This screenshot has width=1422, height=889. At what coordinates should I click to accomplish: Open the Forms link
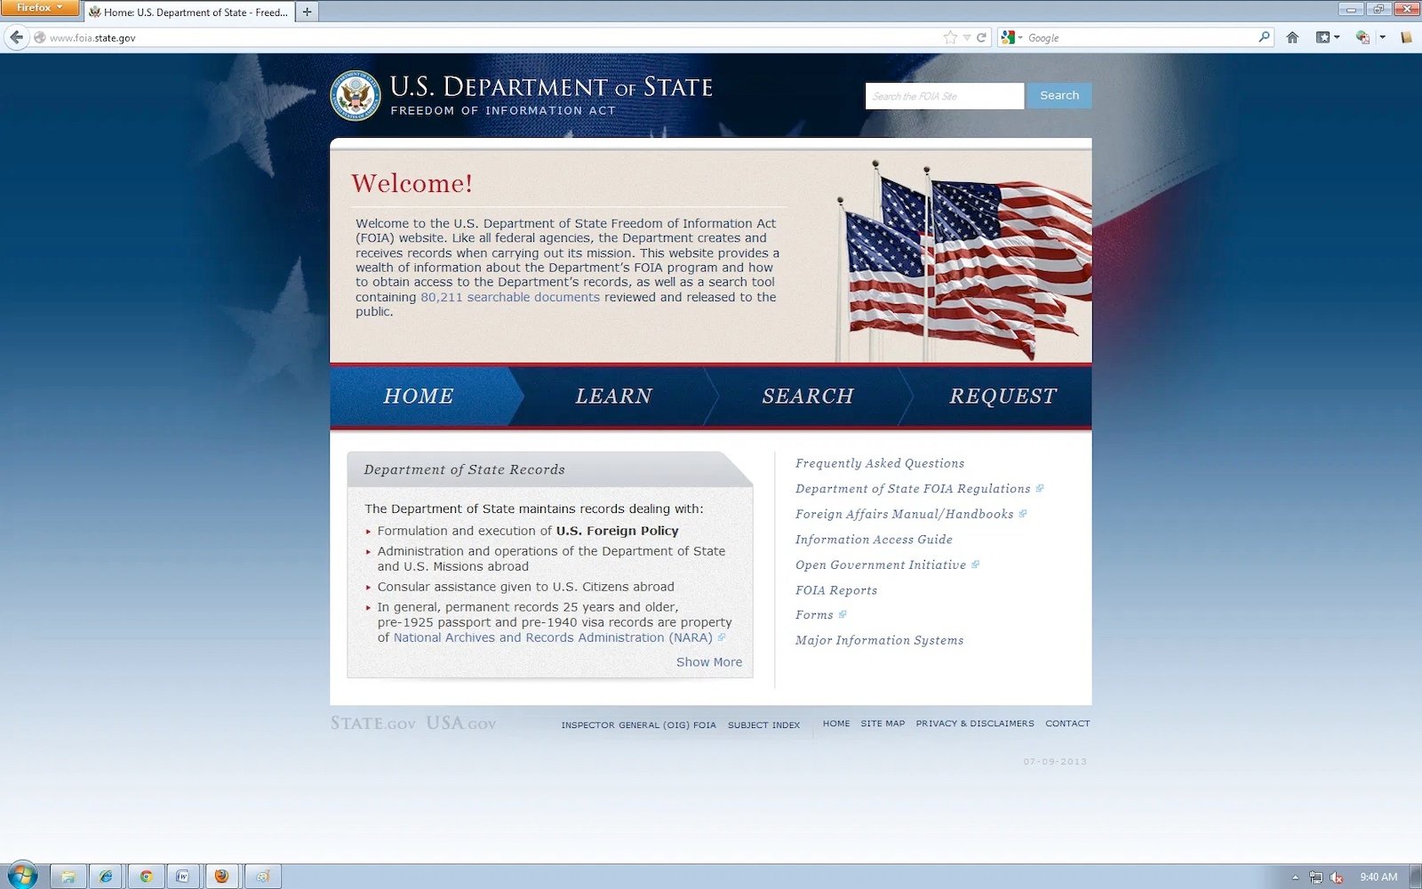pyautogui.click(x=814, y=615)
